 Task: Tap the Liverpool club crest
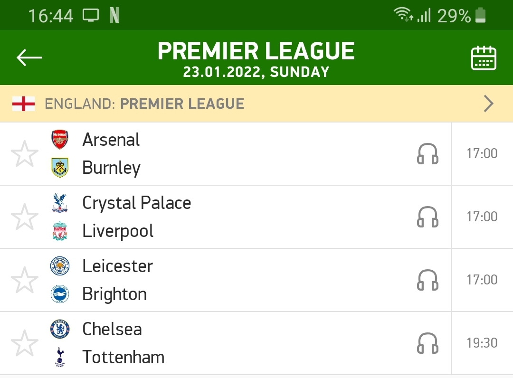pos(60,231)
